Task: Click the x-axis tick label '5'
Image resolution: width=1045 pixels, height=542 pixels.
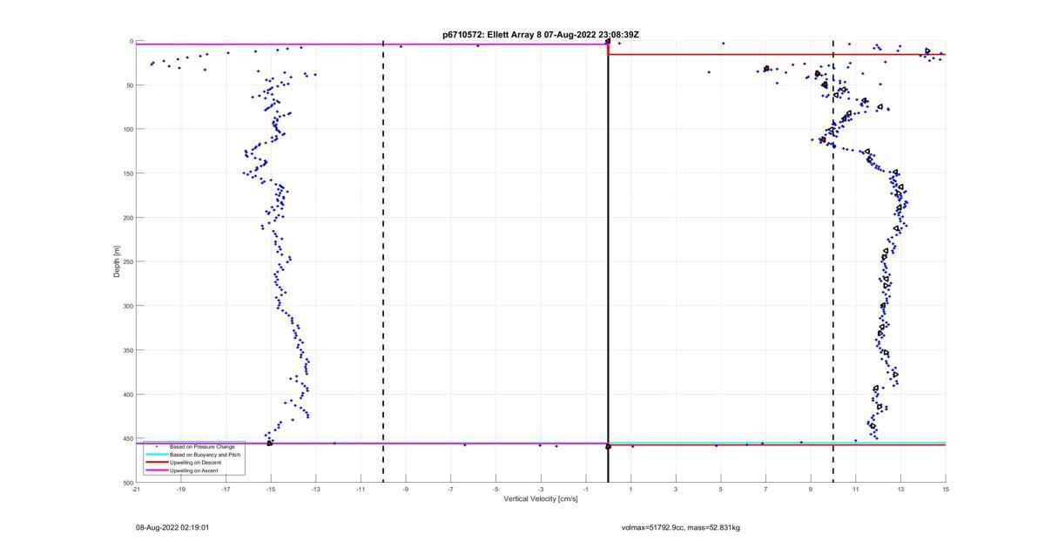Action: coord(720,490)
